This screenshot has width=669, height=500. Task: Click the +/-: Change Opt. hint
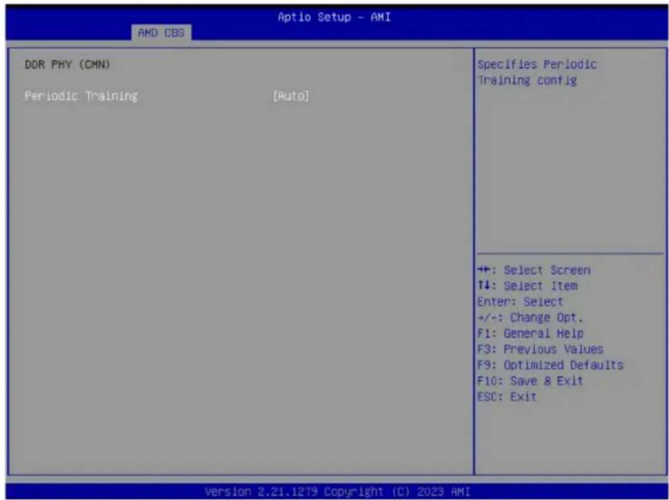[531, 318]
